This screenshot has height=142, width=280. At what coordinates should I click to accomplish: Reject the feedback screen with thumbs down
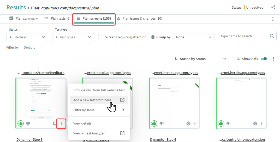(x=28, y=123)
